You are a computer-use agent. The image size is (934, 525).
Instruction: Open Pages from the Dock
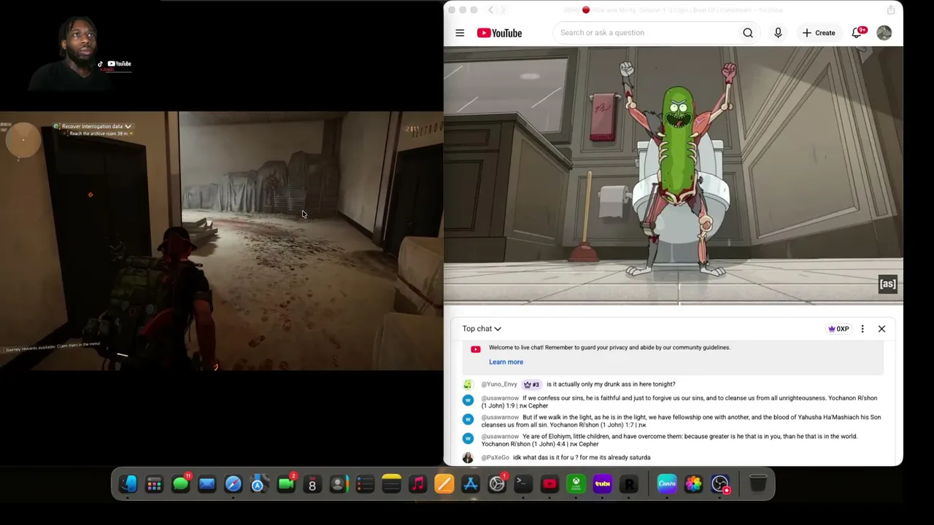[444, 484]
